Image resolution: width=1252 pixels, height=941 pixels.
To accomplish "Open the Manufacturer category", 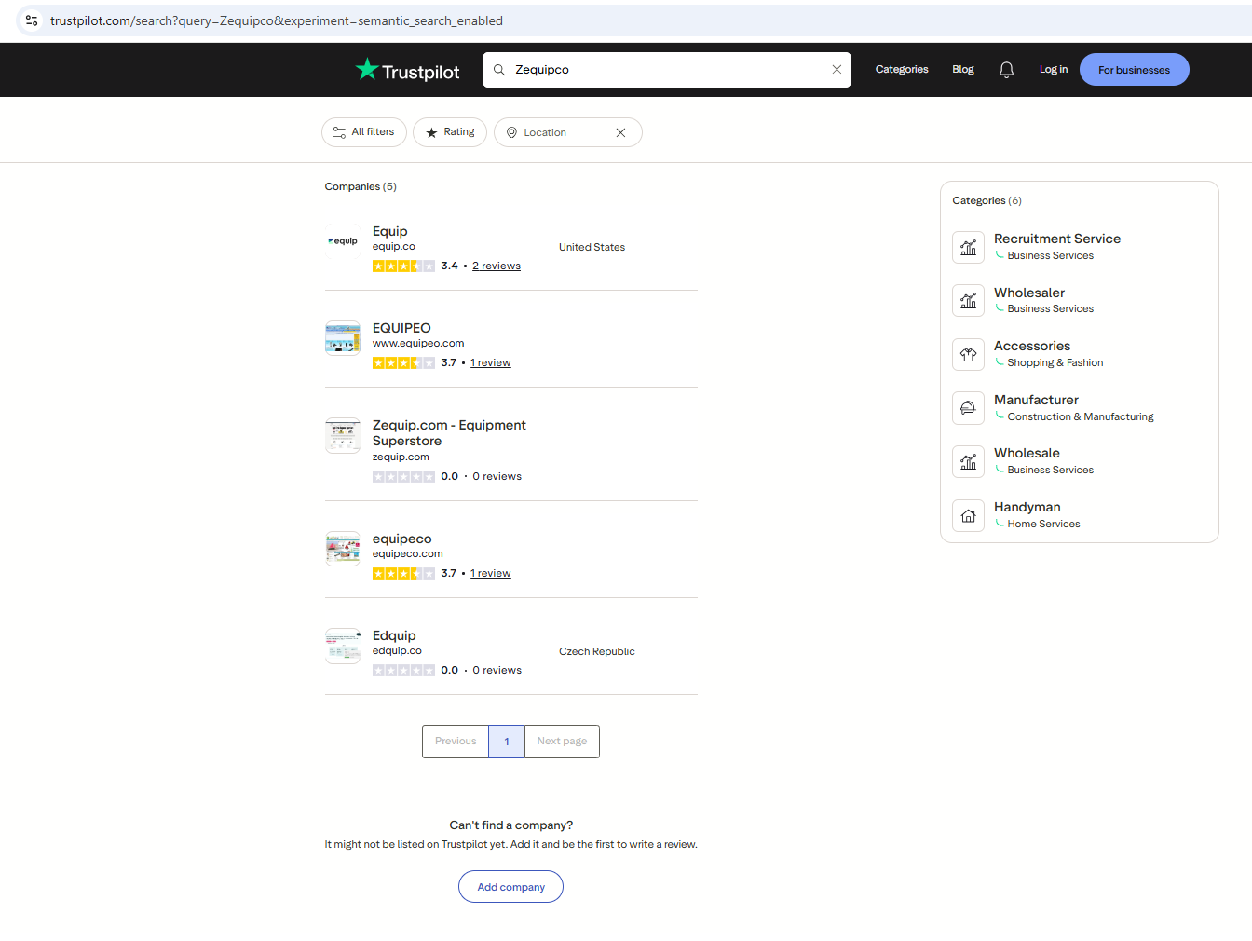I will pyautogui.click(x=1036, y=400).
